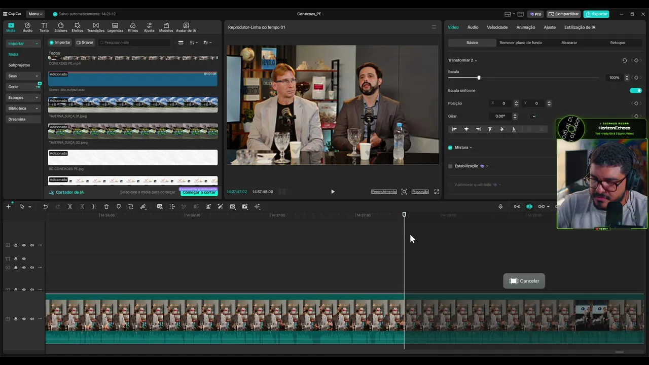
Task: Click the safe-zone frame icon in player
Action: [404, 192]
